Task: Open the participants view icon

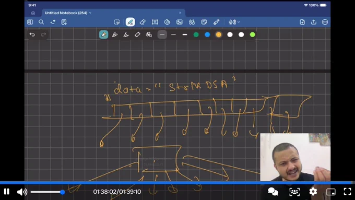Action: tap(294, 192)
